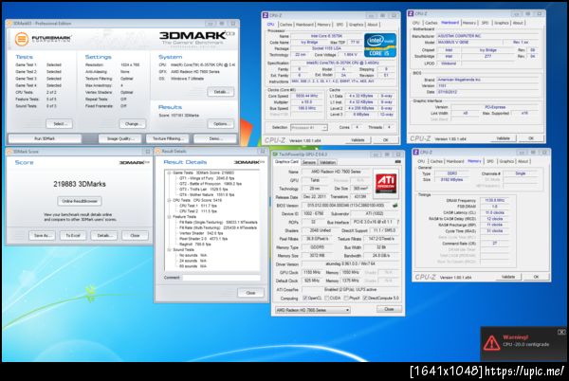The height and width of the screenshot is (381, 569).
Task: Click Validate in CPU-Z processor window
Action: tap(358, 140)
